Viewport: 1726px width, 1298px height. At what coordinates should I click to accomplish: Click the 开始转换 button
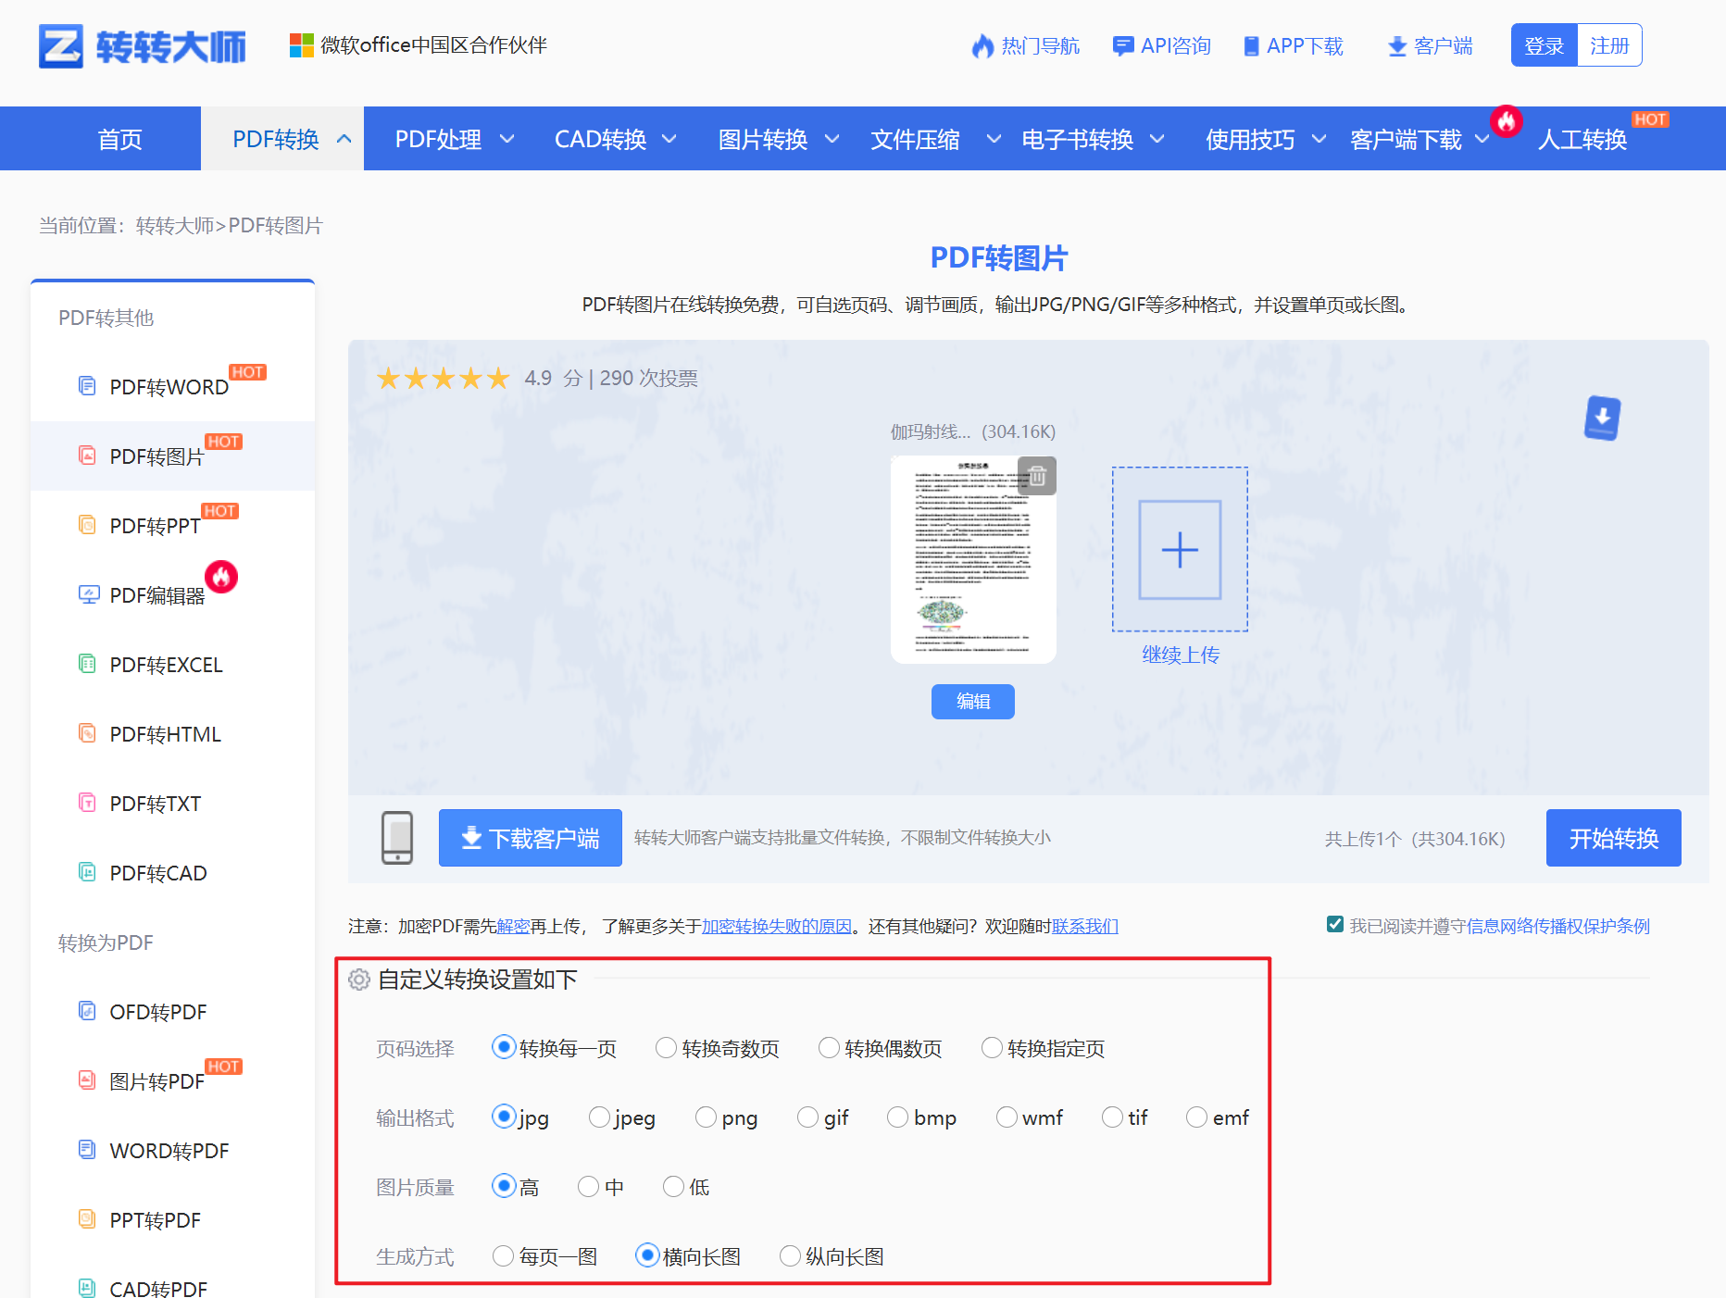(x=1613, y=838)
